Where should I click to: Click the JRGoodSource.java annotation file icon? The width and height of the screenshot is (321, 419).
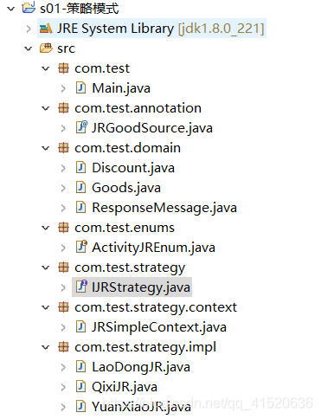81,127
